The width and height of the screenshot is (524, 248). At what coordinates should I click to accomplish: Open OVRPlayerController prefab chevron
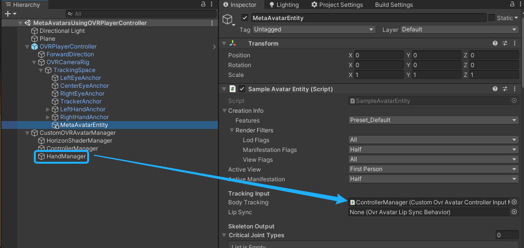(214, 47)
